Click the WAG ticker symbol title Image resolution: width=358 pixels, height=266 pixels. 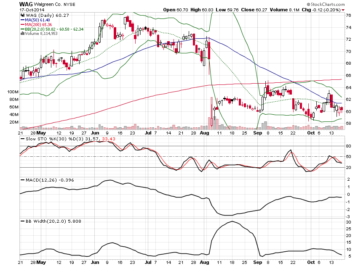coord(26,4)
